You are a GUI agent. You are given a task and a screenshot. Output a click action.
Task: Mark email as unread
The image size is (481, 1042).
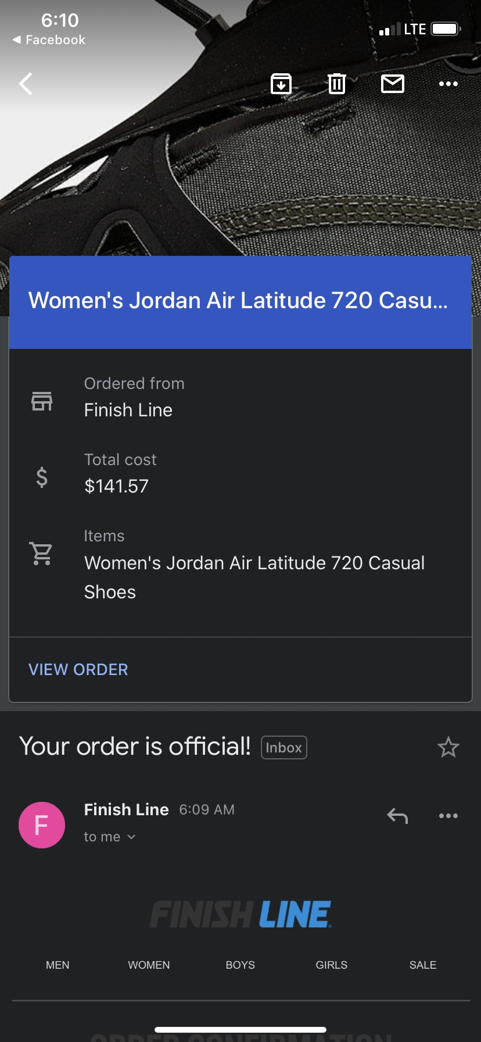[x=393, y=84]
